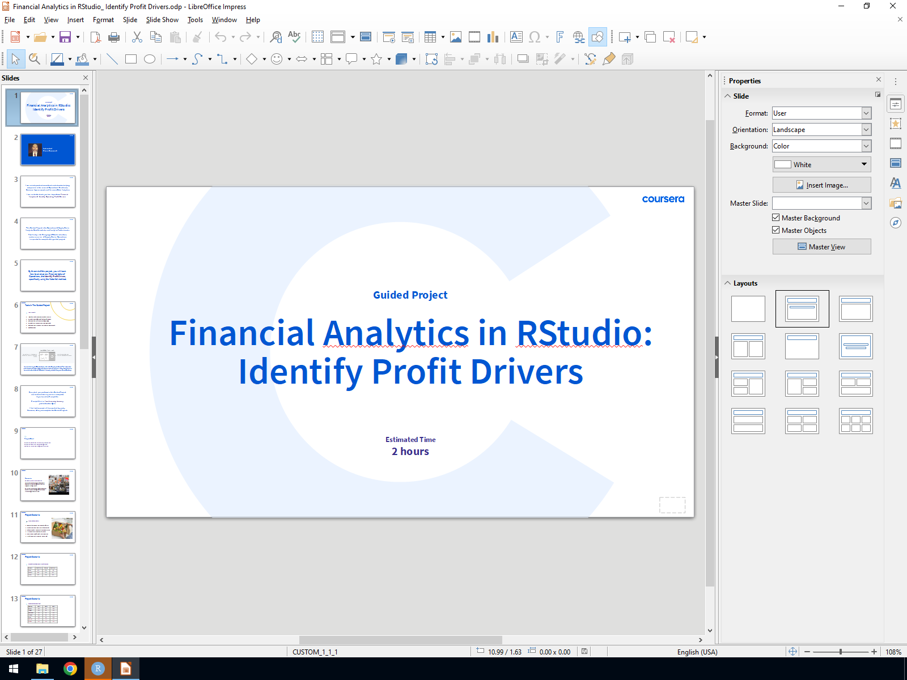The height and width of the screenshot is (680, 907).
Task: Click the Insert Image toolbar icon
Action: 456,37
